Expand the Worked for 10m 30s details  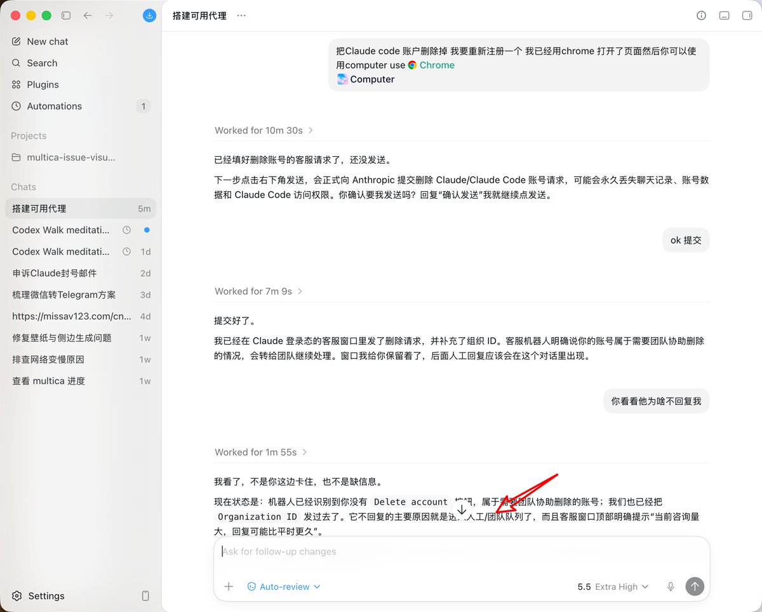click(x=264, y=130)
